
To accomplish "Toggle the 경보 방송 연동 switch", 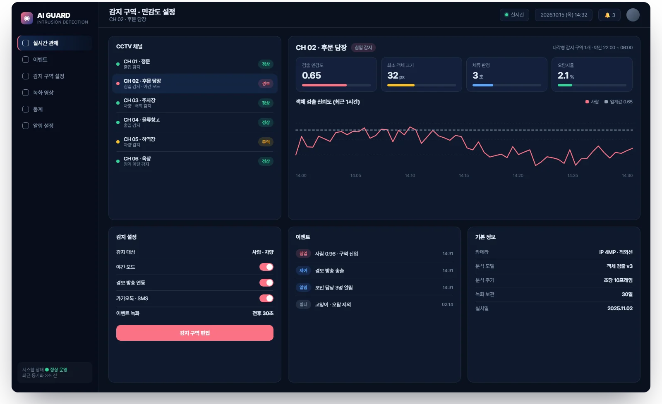I will coord(266,283).
